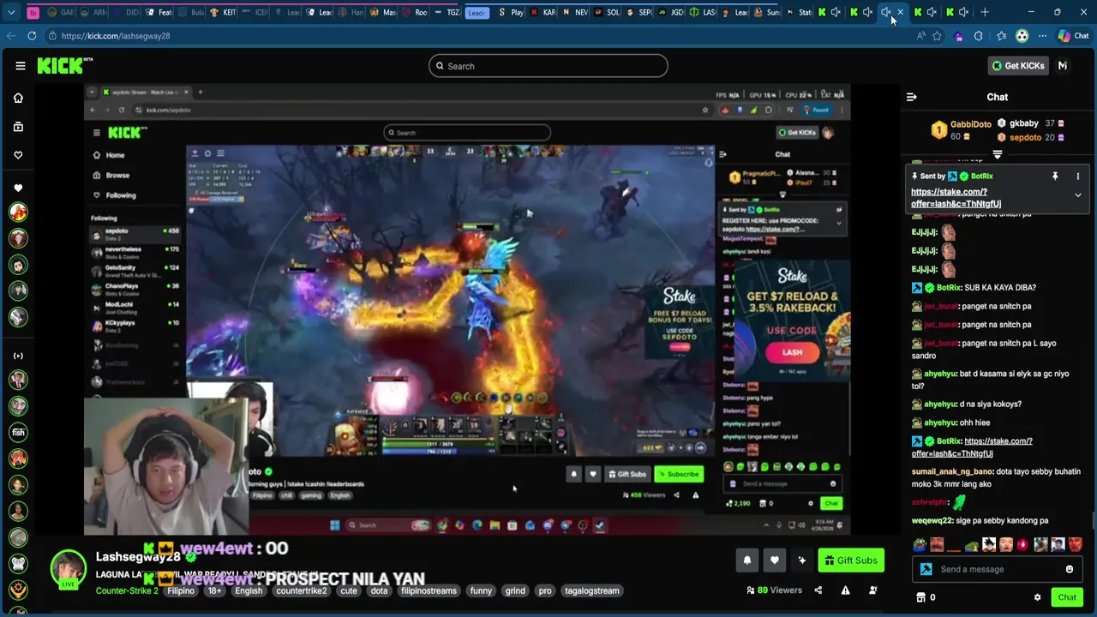The height and width of the screenshot is (617, 1097).
Task: Open the moderator hammer icon in chat input
Action: pyautogui.click(x=926, y=569)
